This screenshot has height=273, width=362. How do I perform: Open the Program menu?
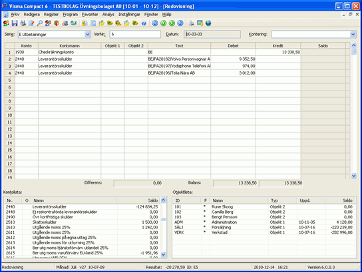click(70, 15)
